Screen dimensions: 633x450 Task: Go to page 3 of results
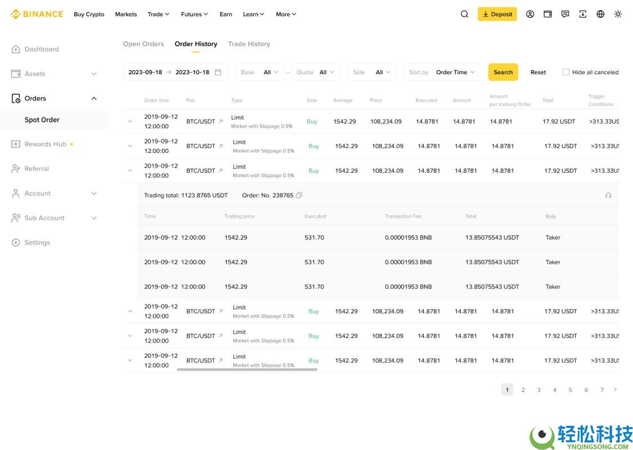tap(538, 390)
